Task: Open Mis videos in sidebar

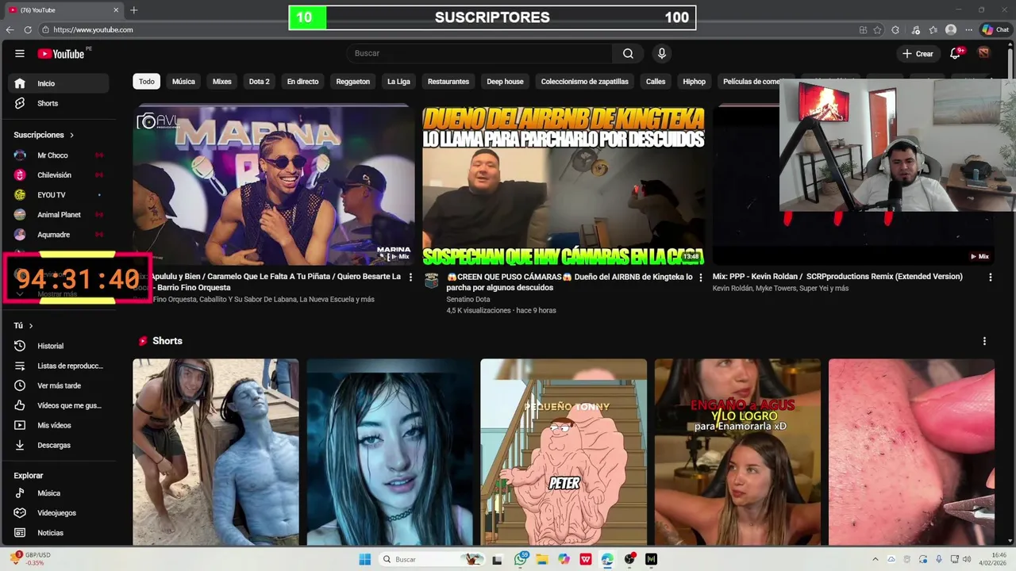Action: point(59,425)
